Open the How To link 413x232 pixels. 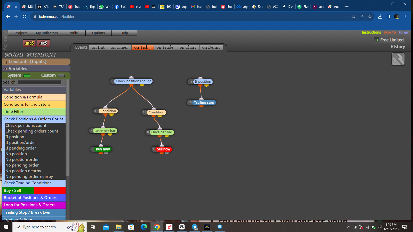click(390, 32)
